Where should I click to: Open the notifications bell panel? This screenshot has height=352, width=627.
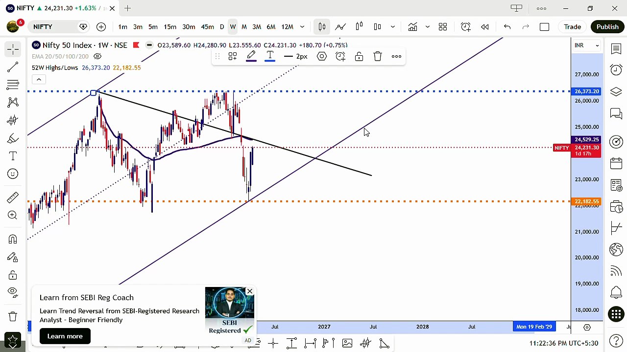(616, 292)
